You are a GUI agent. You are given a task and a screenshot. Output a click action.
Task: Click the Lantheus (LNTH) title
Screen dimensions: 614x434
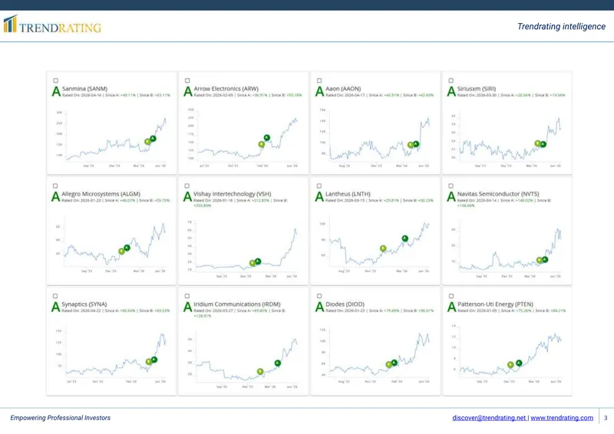348,194
